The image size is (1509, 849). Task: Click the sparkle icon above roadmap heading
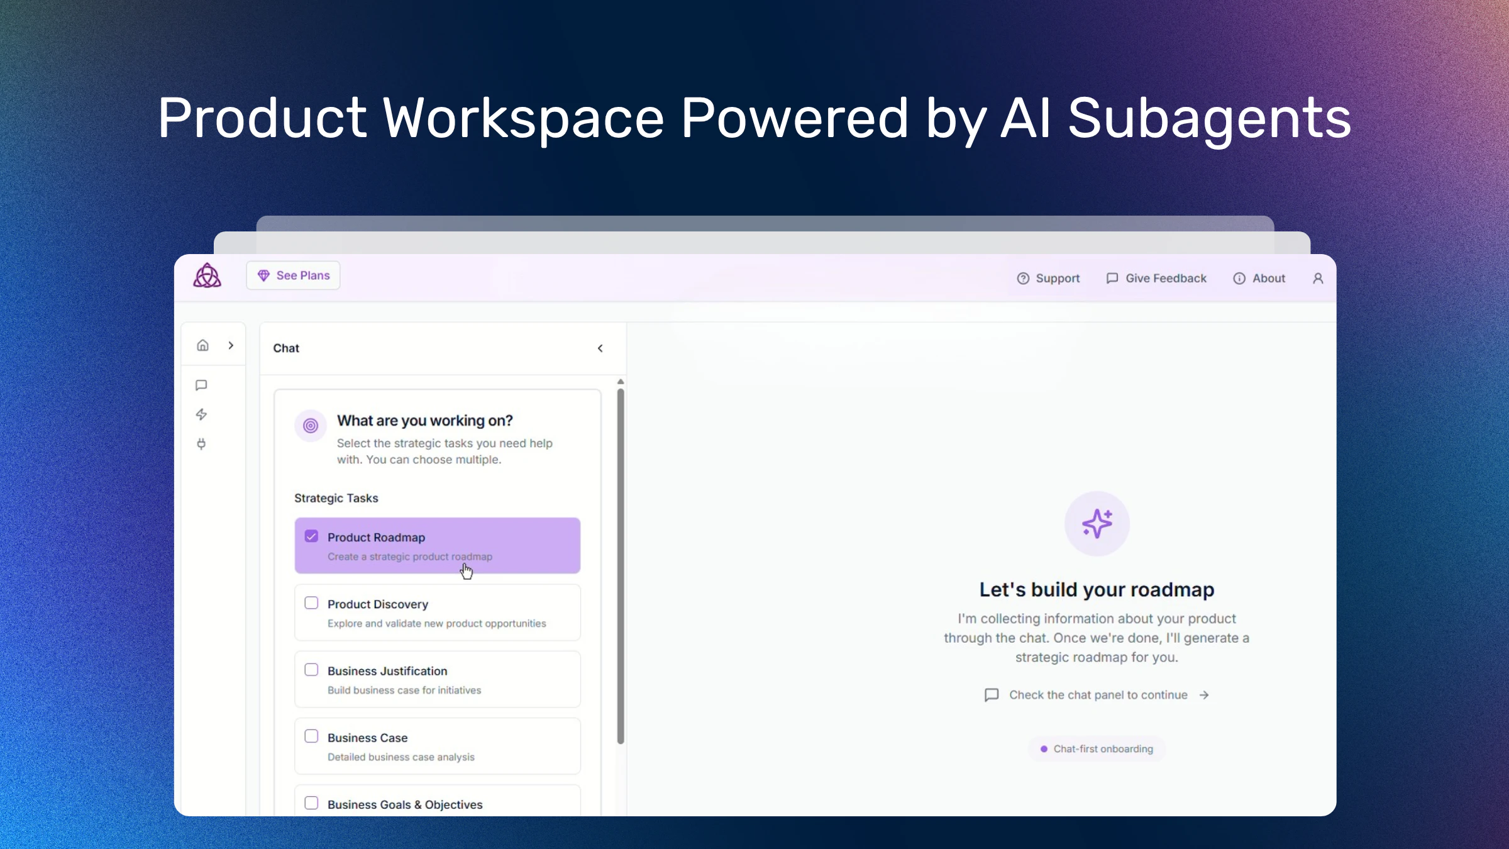pos(1097,523)
